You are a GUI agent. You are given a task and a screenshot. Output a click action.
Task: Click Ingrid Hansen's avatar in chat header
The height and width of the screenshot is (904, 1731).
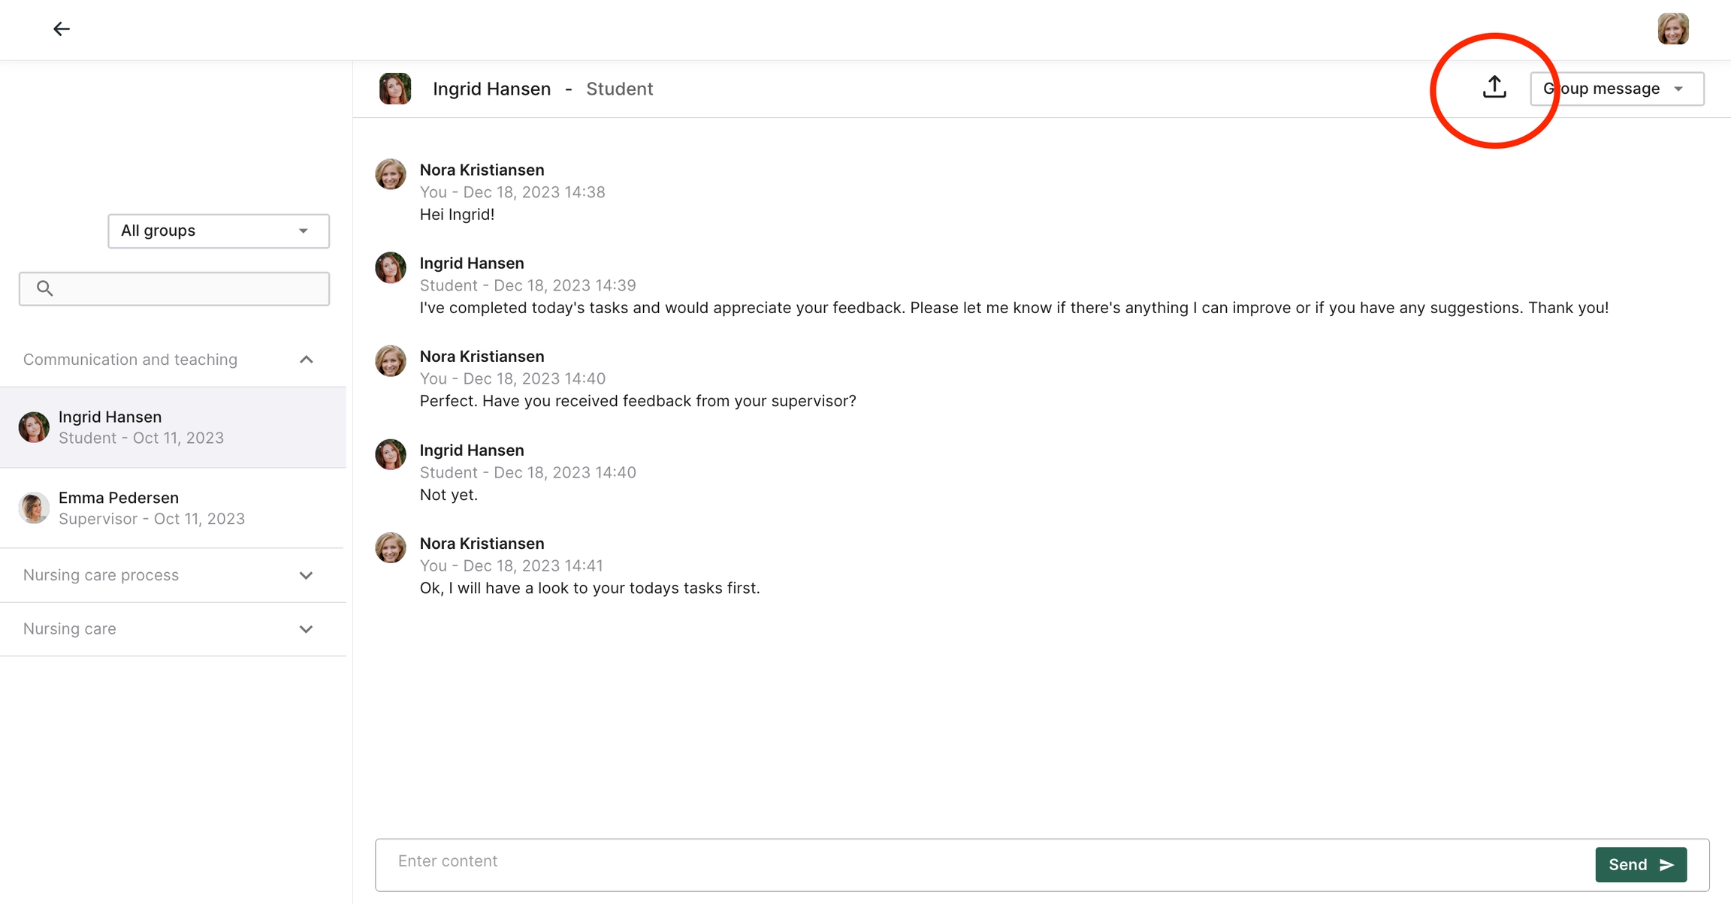(395, 89)
